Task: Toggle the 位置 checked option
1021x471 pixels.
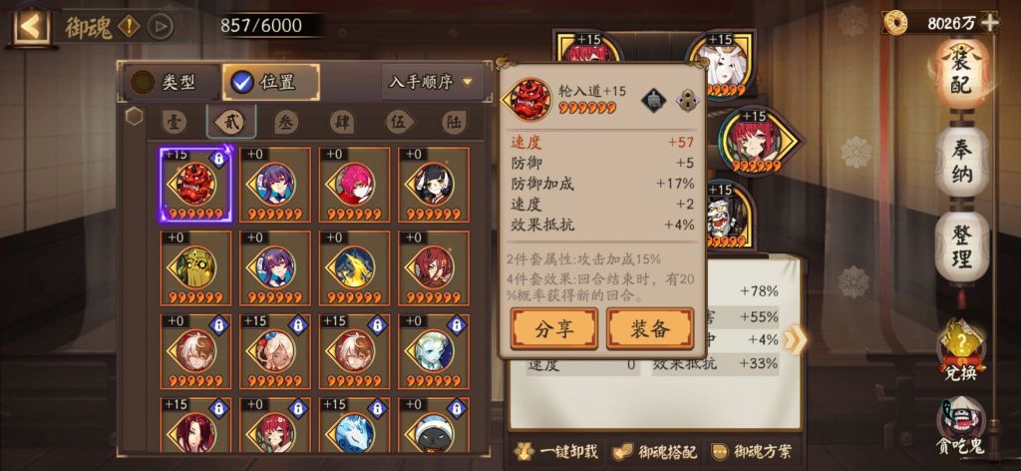Action: click(271, 82)
